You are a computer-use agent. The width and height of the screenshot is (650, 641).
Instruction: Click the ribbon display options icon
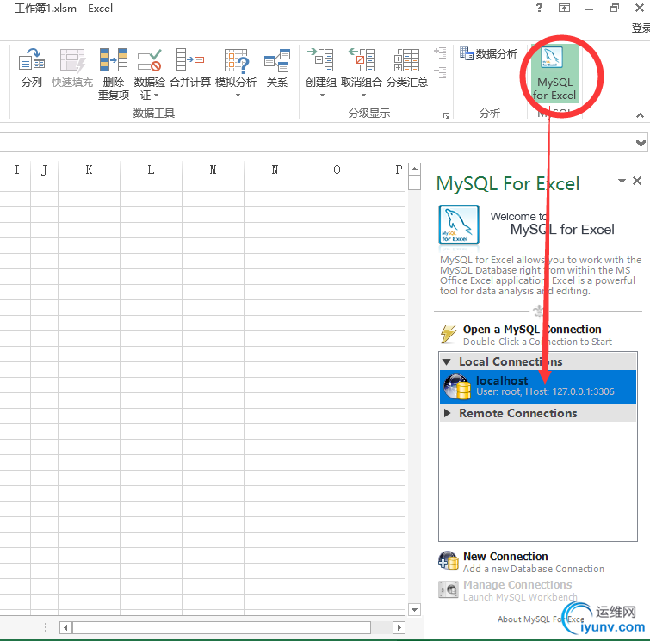564,8
